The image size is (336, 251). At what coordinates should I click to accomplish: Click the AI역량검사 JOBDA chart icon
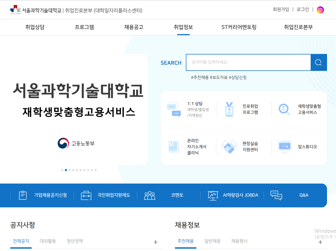coord(213,195)
